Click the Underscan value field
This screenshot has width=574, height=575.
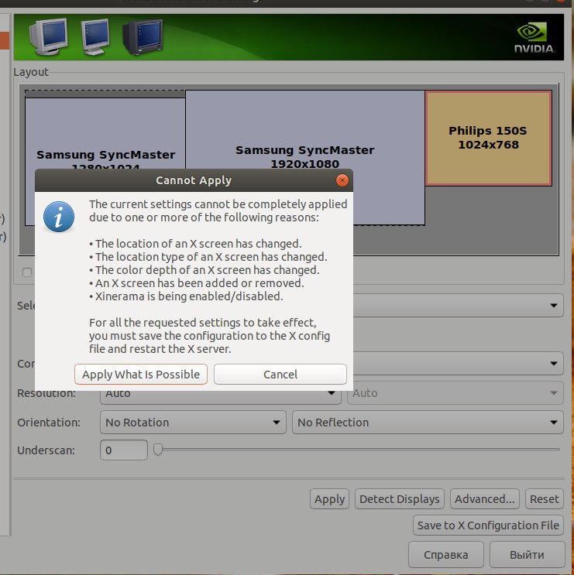tap(124, 450)
